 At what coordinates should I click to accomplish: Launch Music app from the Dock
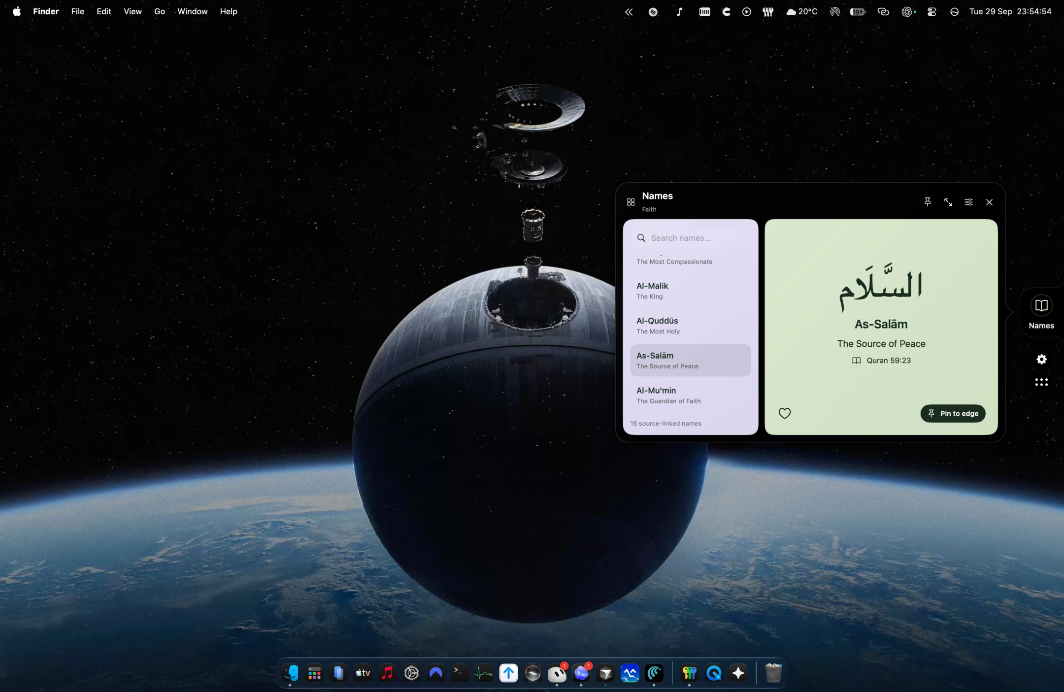tap(387, 673)
